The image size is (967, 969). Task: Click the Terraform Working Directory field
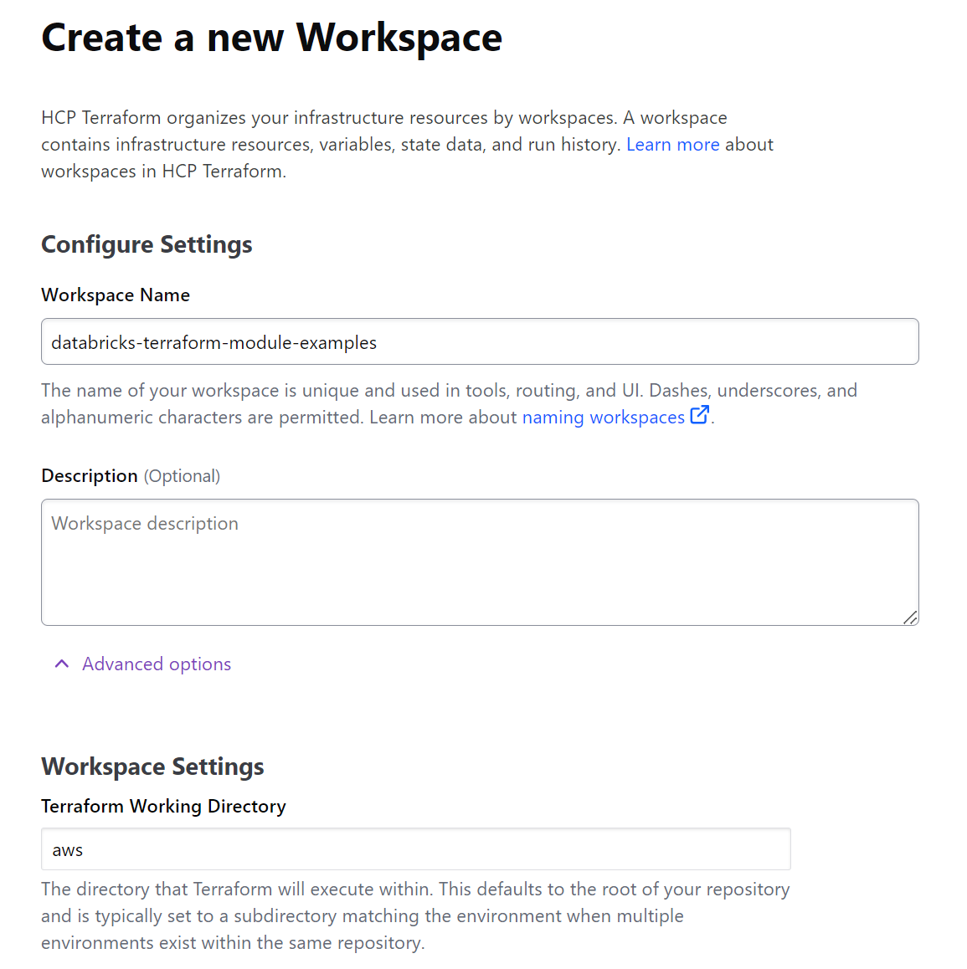point(415,849)
